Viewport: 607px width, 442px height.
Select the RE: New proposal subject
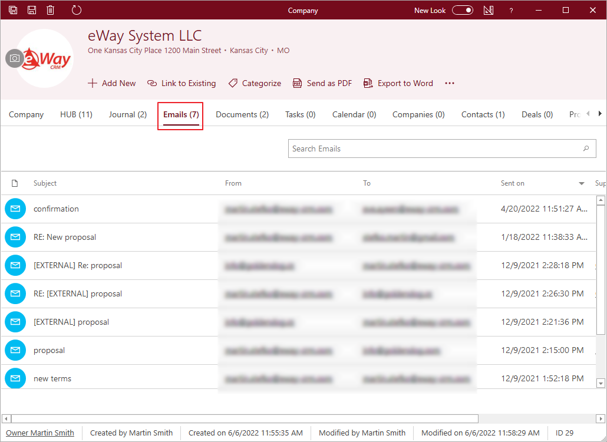point(65,237)
